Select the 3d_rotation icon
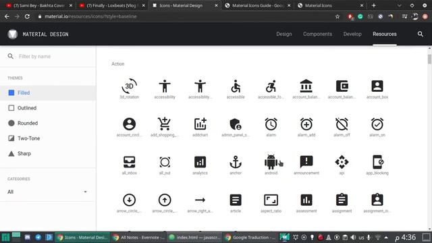Image resolution: width=432 pixels, height=243 pixels. [129, 86]
